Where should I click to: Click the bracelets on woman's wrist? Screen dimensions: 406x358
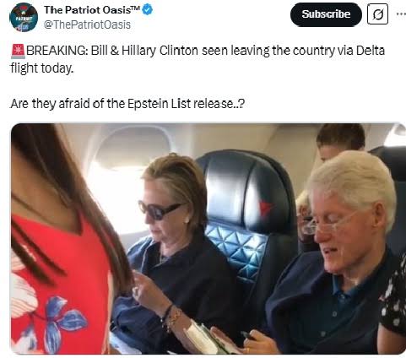click(x=171, y=317)
